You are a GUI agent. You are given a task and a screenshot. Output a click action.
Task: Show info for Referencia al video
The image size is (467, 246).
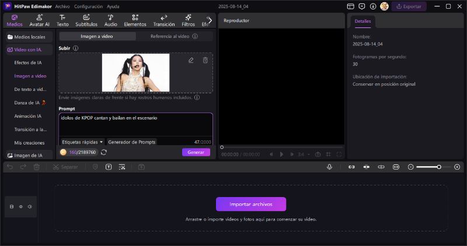coord(195,36)
